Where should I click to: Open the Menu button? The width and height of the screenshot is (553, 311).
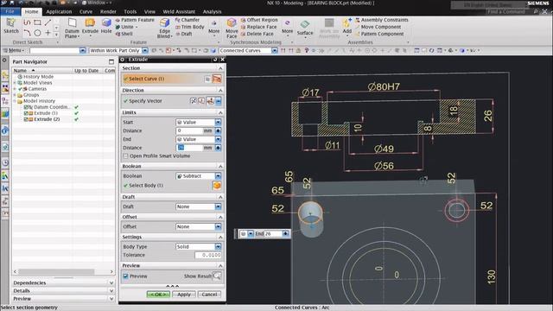14,51
